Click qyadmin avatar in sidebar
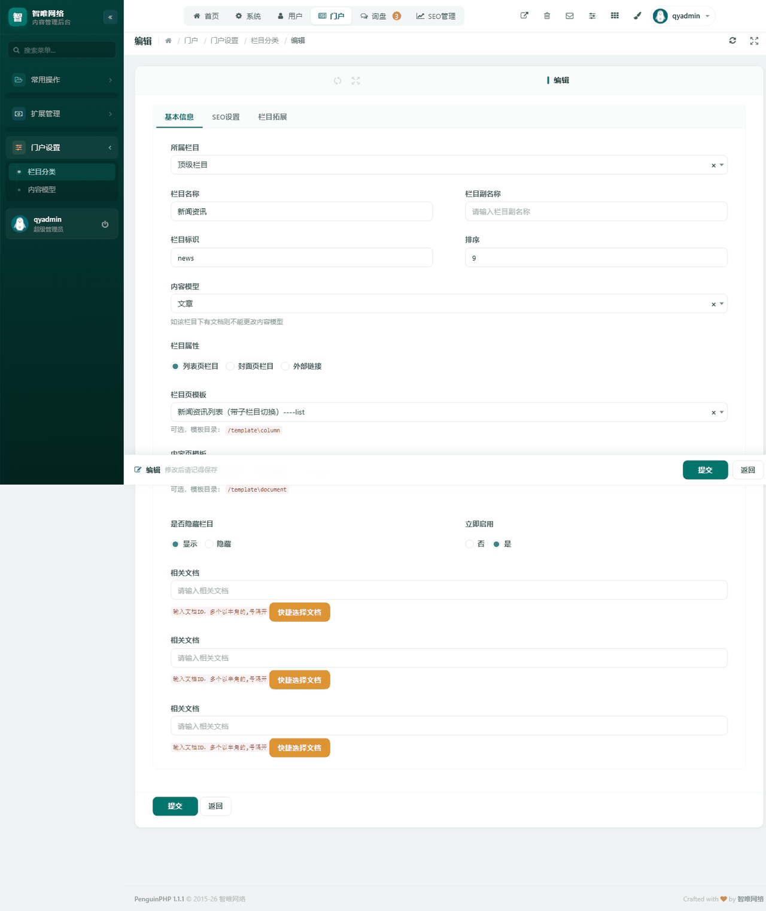The image size is (766, 911). (20, 224)
